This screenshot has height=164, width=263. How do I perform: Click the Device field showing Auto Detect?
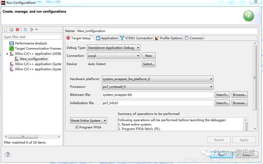click(114, 64)
